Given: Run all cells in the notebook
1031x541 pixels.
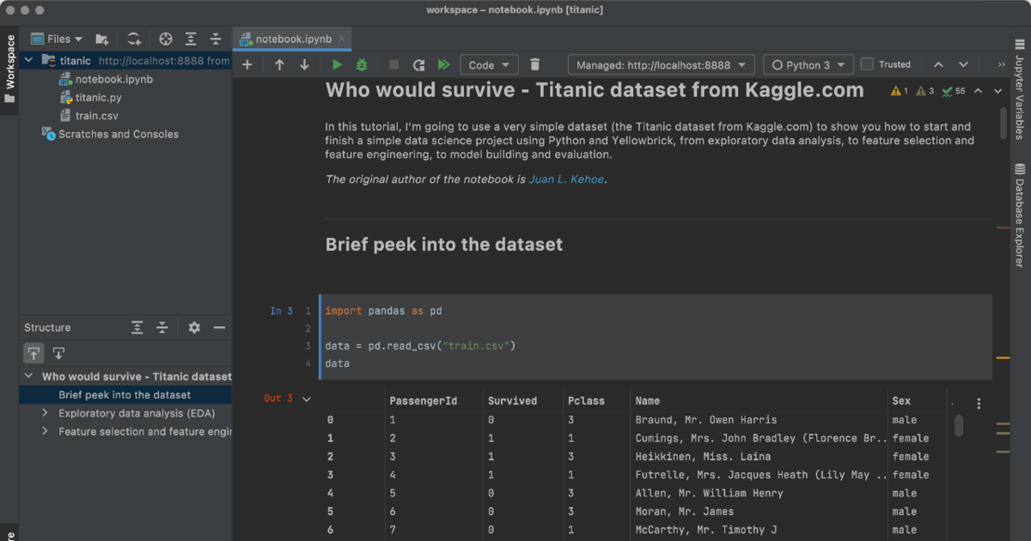Looking at the screenshot, I should pos(443,64).
